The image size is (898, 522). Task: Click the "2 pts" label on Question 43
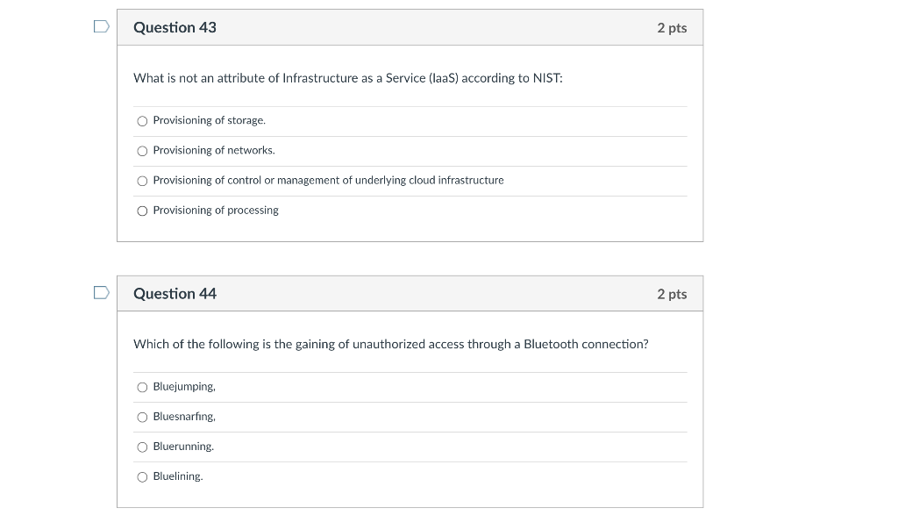coord(673,27)
